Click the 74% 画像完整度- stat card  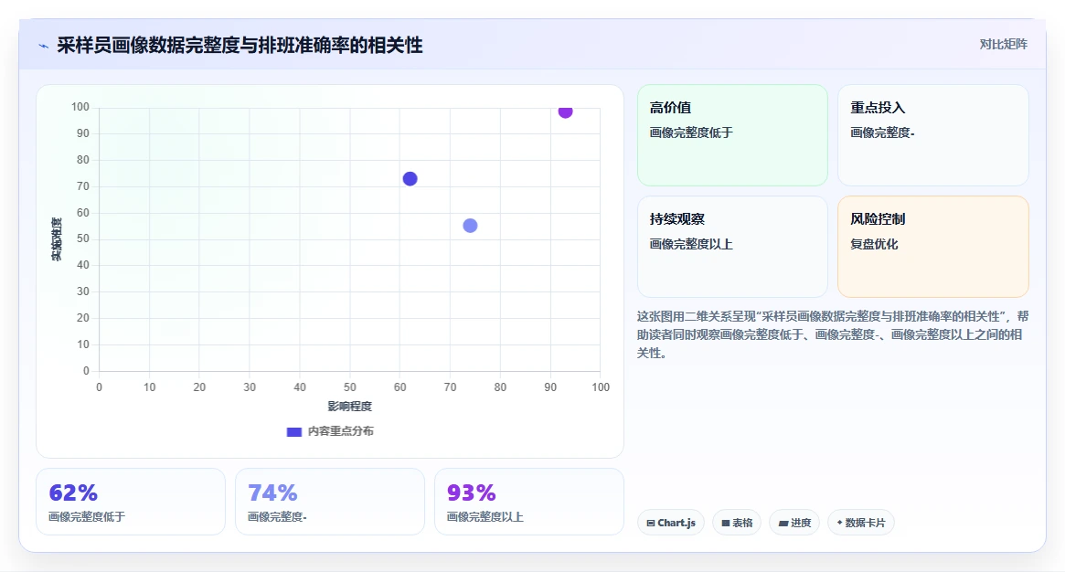point(329,502)
